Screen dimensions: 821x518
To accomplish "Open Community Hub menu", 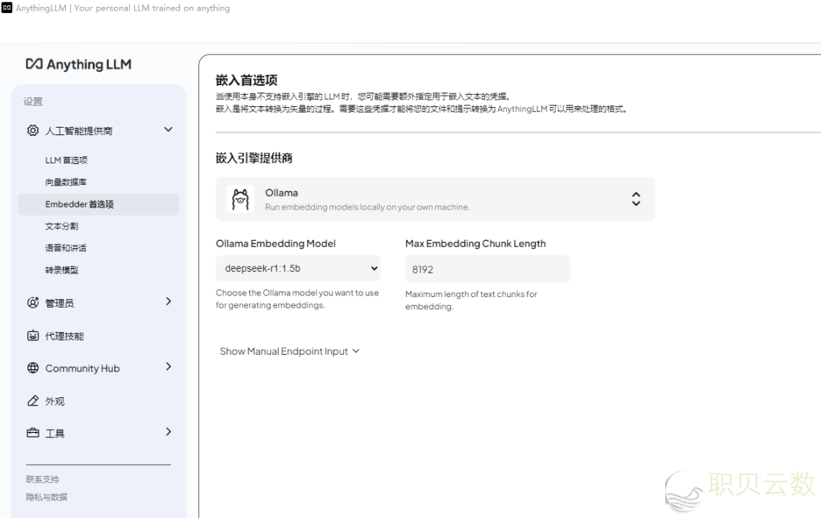I will pyautogui.click(x=83, y=368).
